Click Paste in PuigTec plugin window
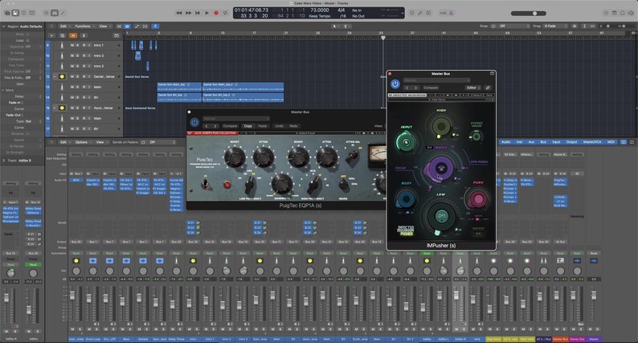The height and width of the screenshot is (343, 638). click(x=263, y=126)
